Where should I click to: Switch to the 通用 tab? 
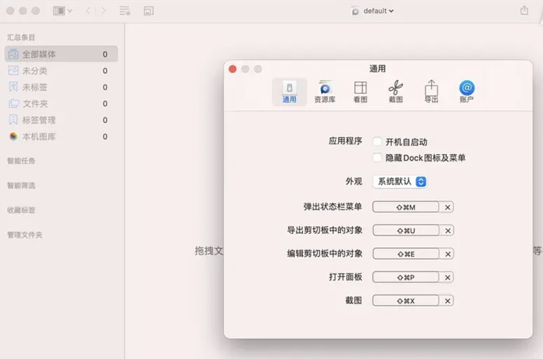[289, 91]
